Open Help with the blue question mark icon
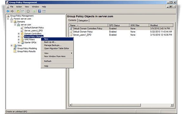182x114 pixels. pyautogui.click(x=40, y=11)
